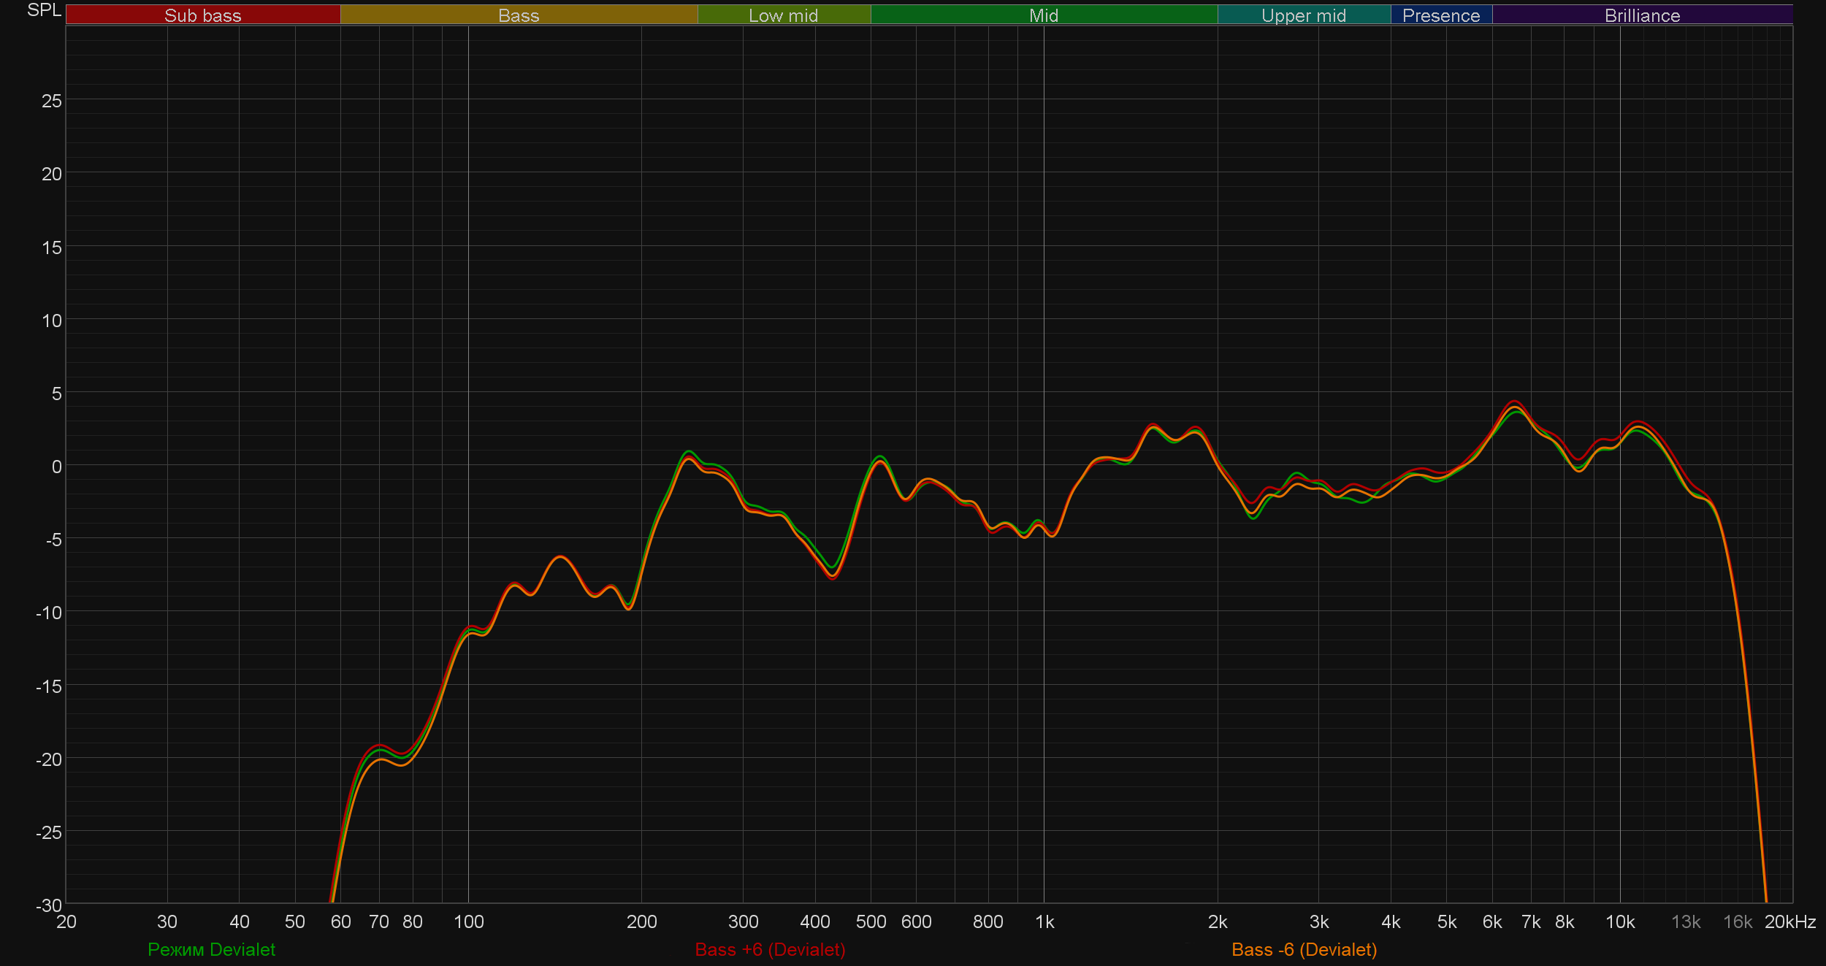Click the Sub bass frequency band
The image size is (1826, 966).
pos(203,15)
